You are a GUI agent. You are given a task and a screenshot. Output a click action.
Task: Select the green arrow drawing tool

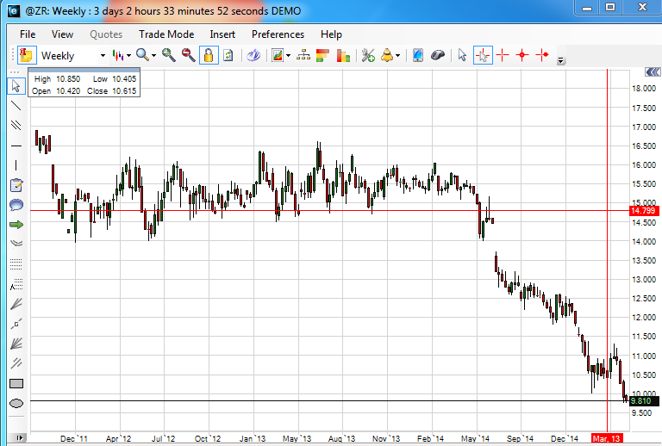tap(16, 224)
